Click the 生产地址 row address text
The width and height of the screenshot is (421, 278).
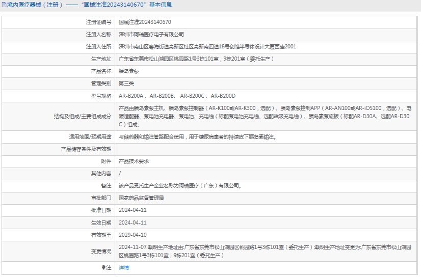(x=196, y=59)
